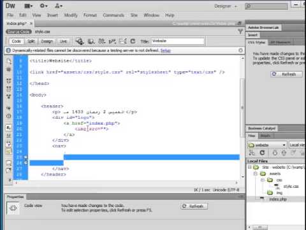Click the W3C Validation icon
Image resolution: width=306 pixels, height=230 pixels.
click(x=112, y=41)
